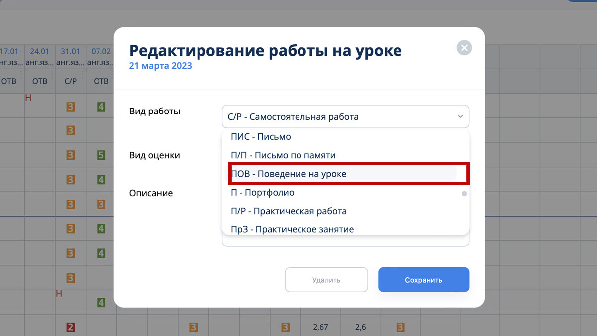Click the lesson date "21 марта 2023"
597x336 pixels.
[x=160, y=65]
